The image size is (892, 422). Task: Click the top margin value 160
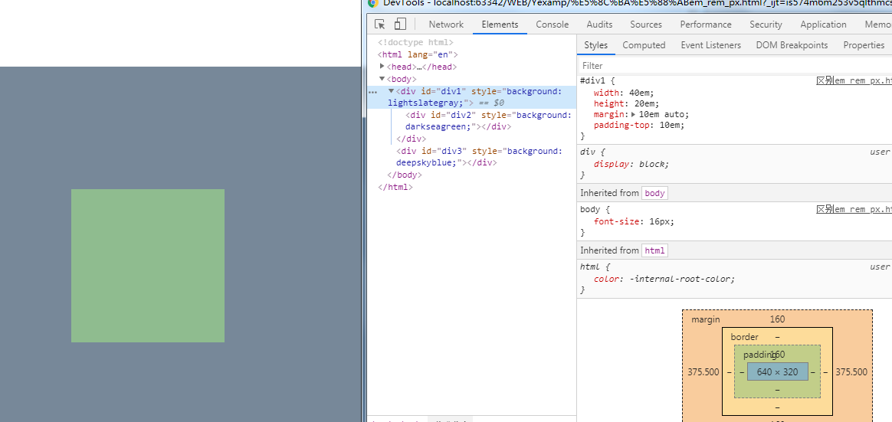[777, 319]
